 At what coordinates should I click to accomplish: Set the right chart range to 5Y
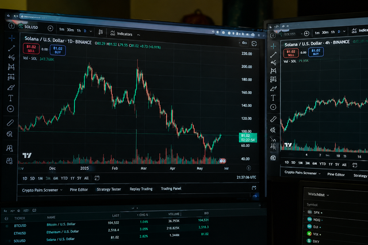(x=338, y=165)
